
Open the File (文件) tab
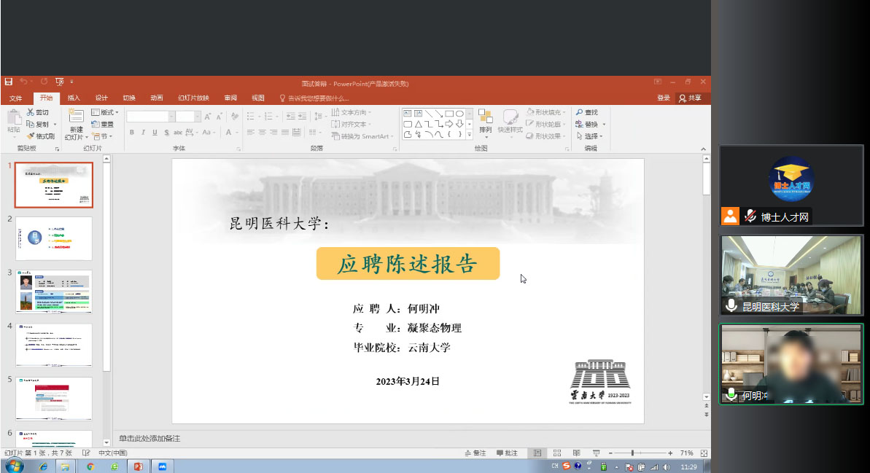15,98
